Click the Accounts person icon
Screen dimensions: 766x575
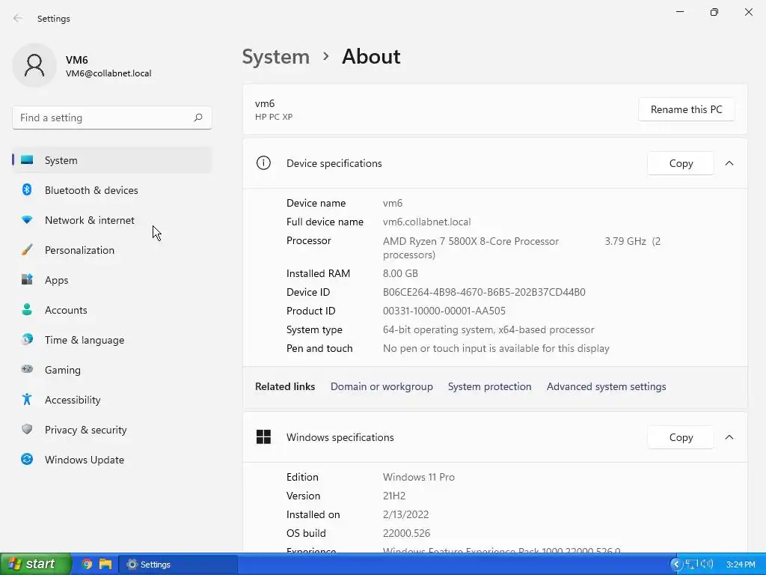[28, 309]
